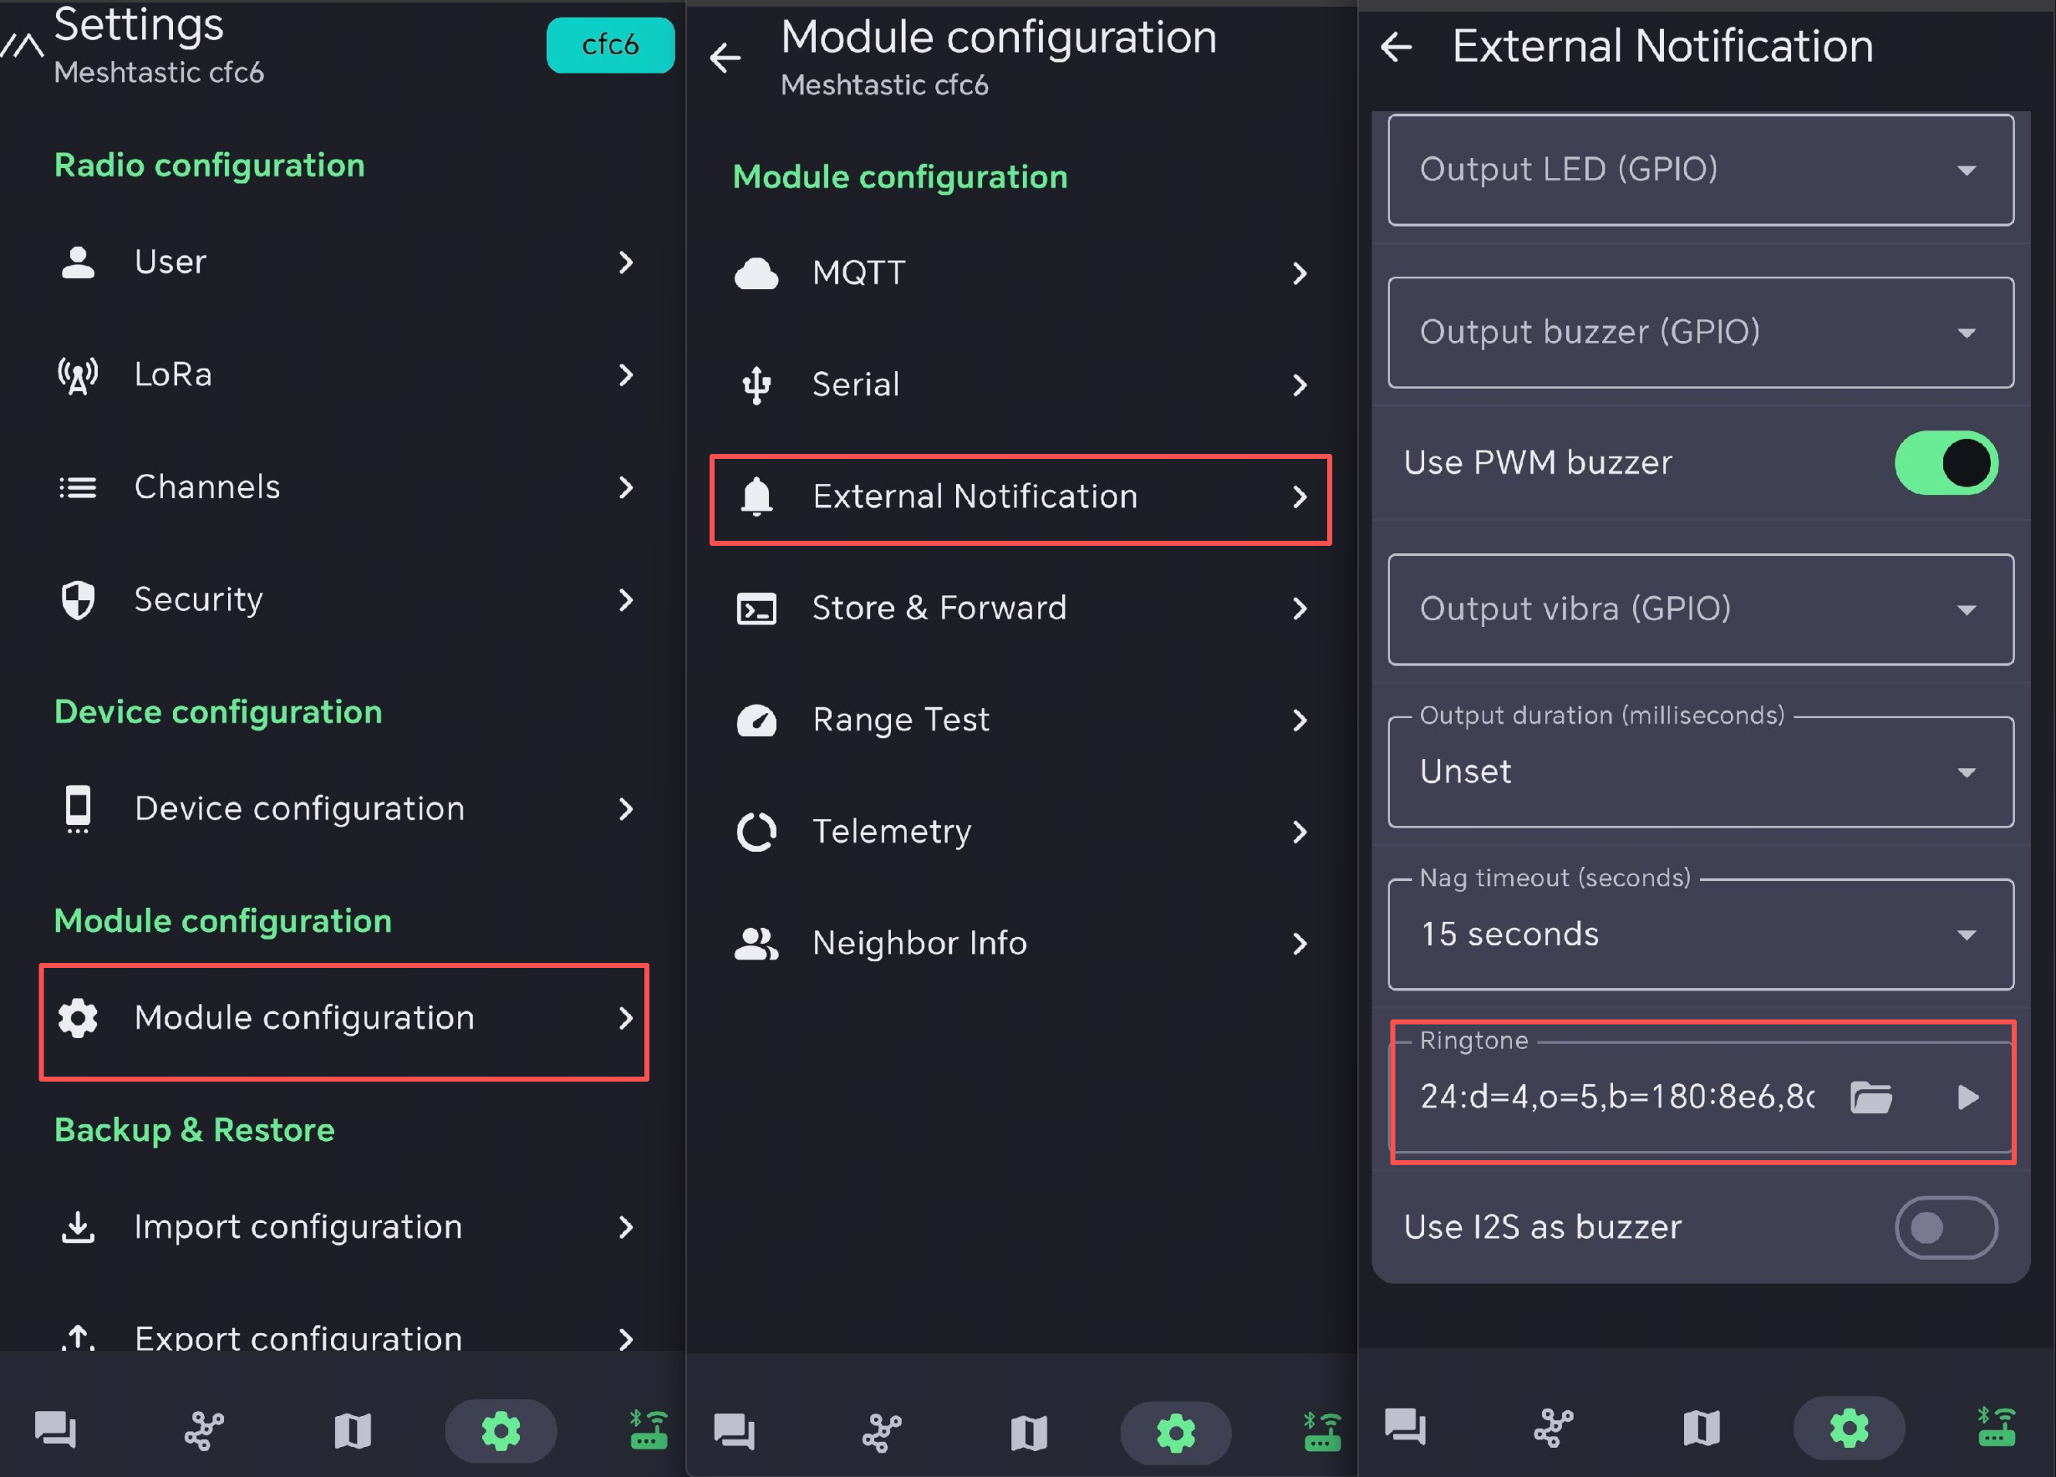Image resolution: width=2056 pixels, height=1477 pixels.
Task: Enable Use I2S as buzzer
Action: click(x=1946, y=1228)
